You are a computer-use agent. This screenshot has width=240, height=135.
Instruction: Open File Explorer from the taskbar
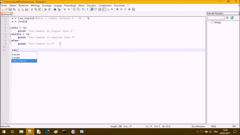(21, 132)
